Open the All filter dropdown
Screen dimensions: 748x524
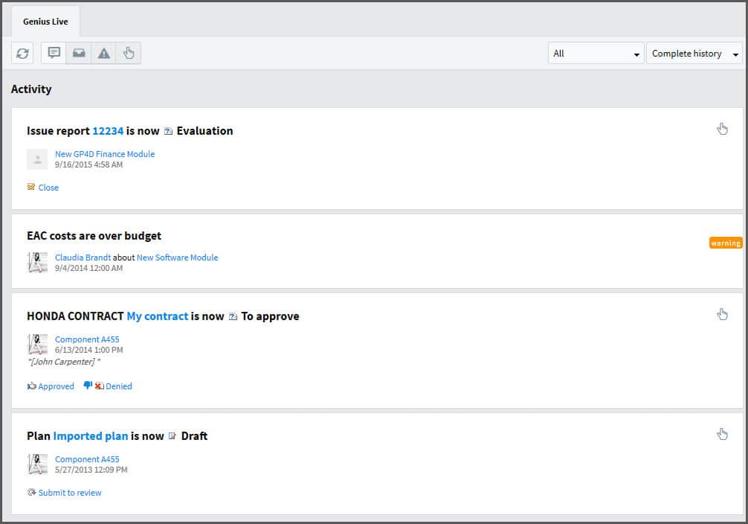pos(596,54)
